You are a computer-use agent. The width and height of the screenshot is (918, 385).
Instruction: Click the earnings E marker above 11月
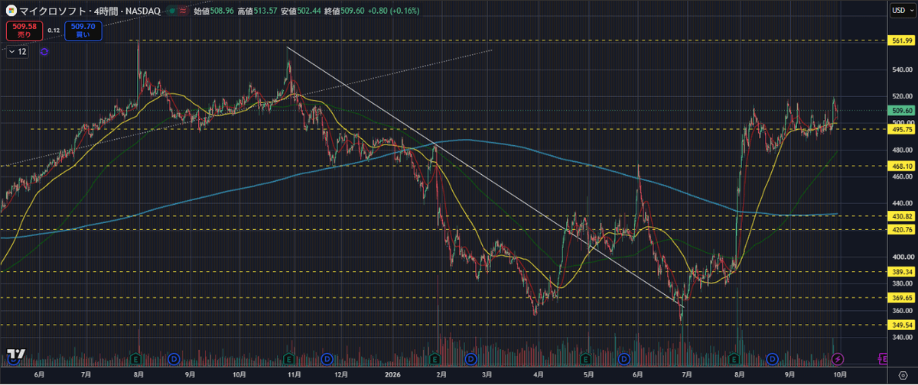(288, 357)
